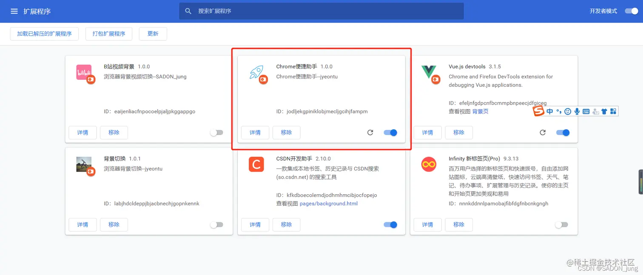Open Sogou emoji smiley panel
This screenshot has width=643, height=275.
coord(568,111)
